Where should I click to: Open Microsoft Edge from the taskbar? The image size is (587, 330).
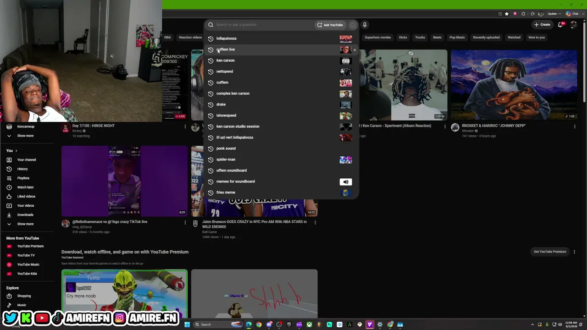click(x=249, y=324)
